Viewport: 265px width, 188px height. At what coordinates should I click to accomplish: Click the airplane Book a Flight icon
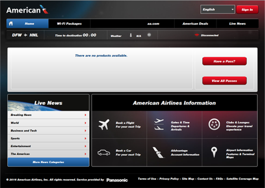(104, 125)
